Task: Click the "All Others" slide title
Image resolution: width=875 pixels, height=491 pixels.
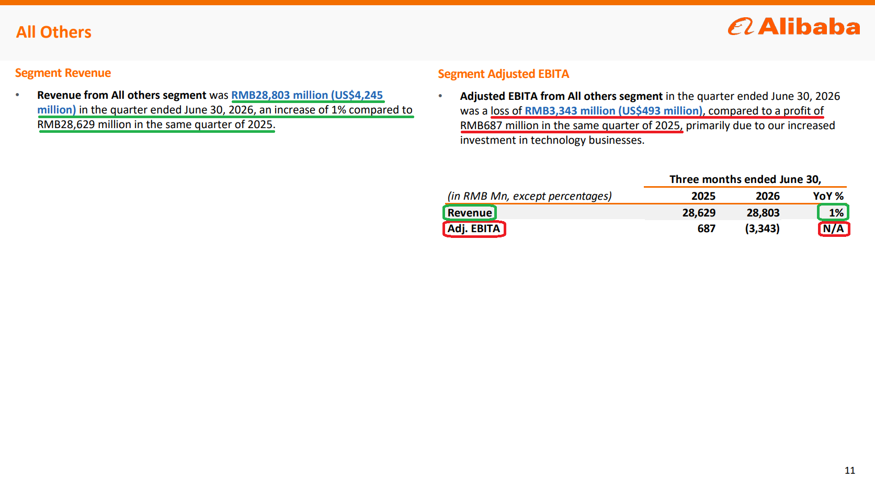Action: (54, 32)
